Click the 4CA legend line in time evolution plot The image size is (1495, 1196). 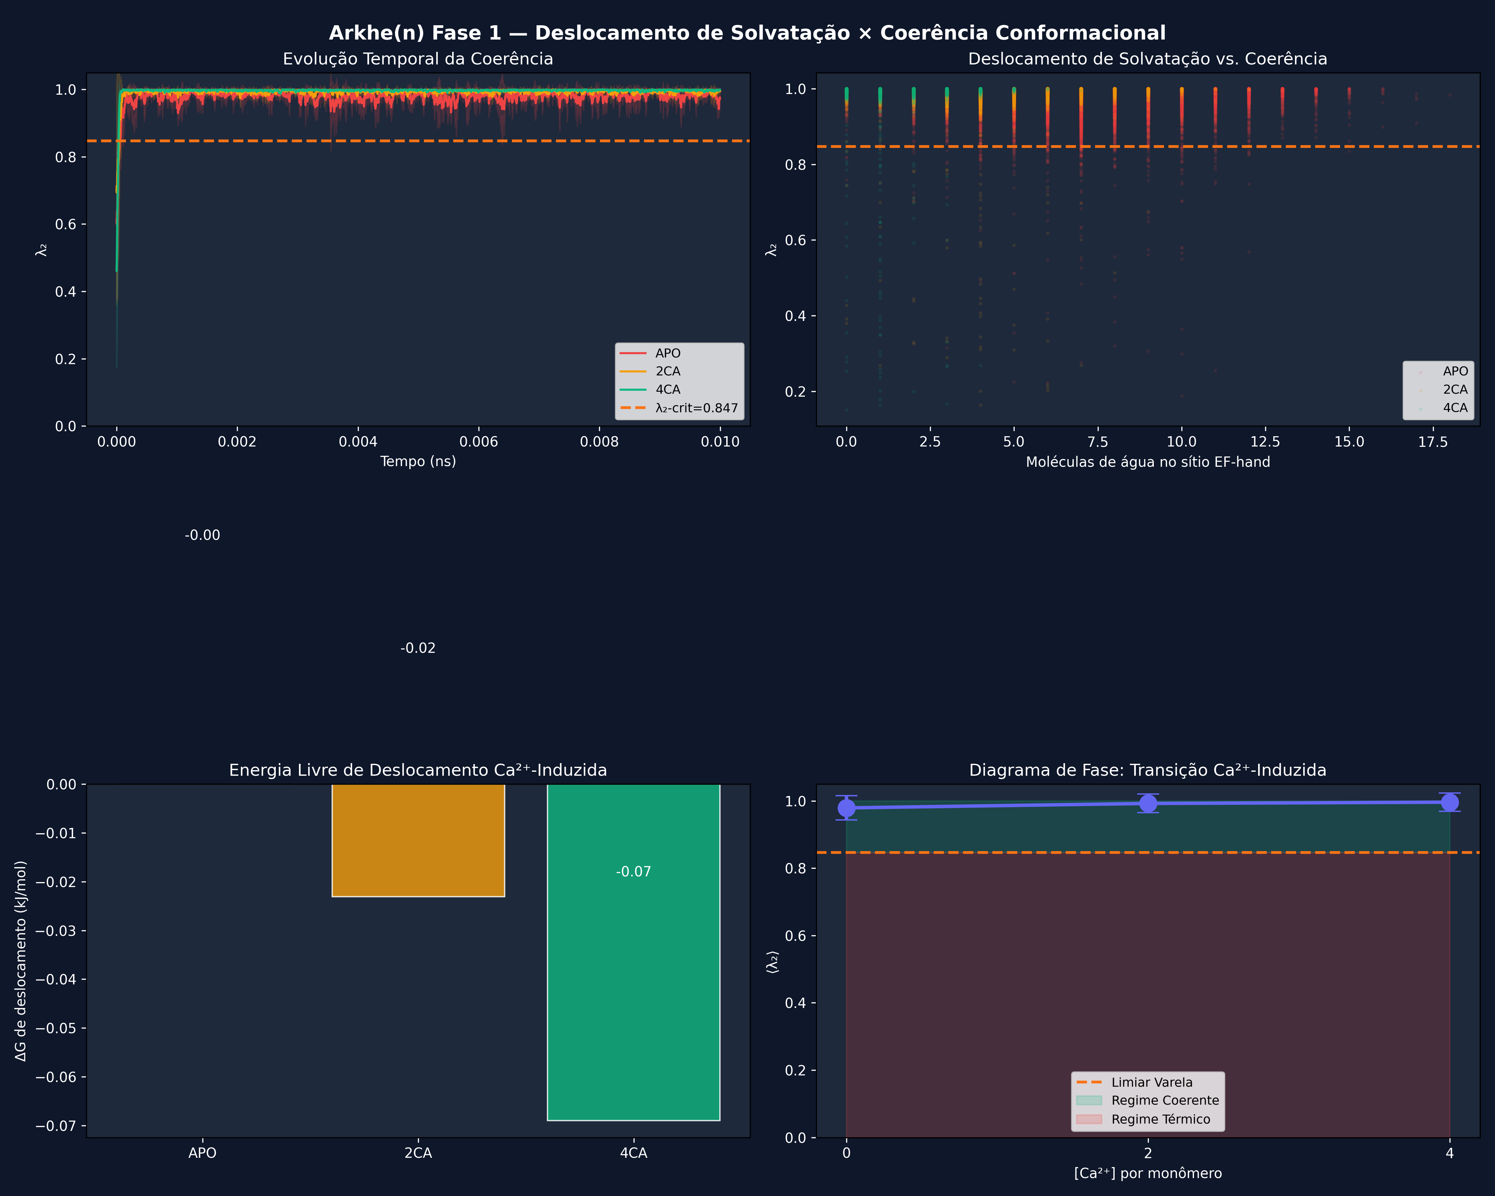click(x=633, y=390)
